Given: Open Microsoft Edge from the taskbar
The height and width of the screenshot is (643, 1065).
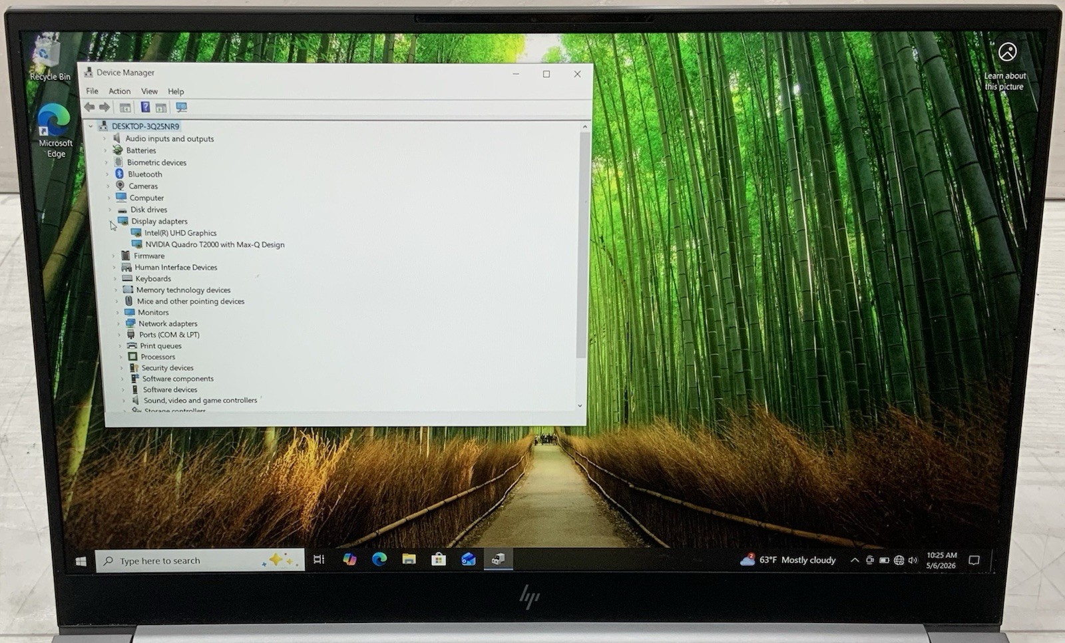Looking at the screenshot, I should click(379, 560).
